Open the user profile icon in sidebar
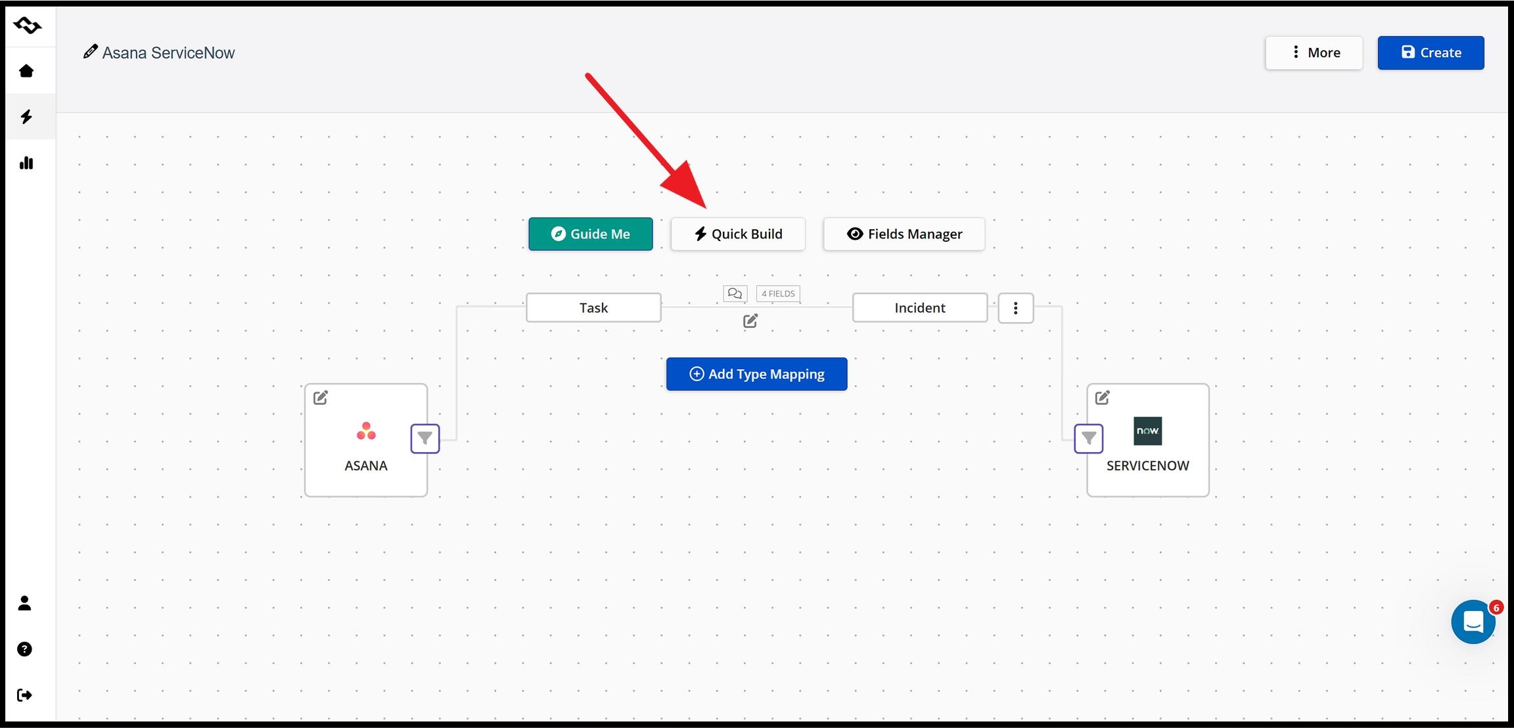This screenshot has height=728, width=1514. (x=25, y=603)
